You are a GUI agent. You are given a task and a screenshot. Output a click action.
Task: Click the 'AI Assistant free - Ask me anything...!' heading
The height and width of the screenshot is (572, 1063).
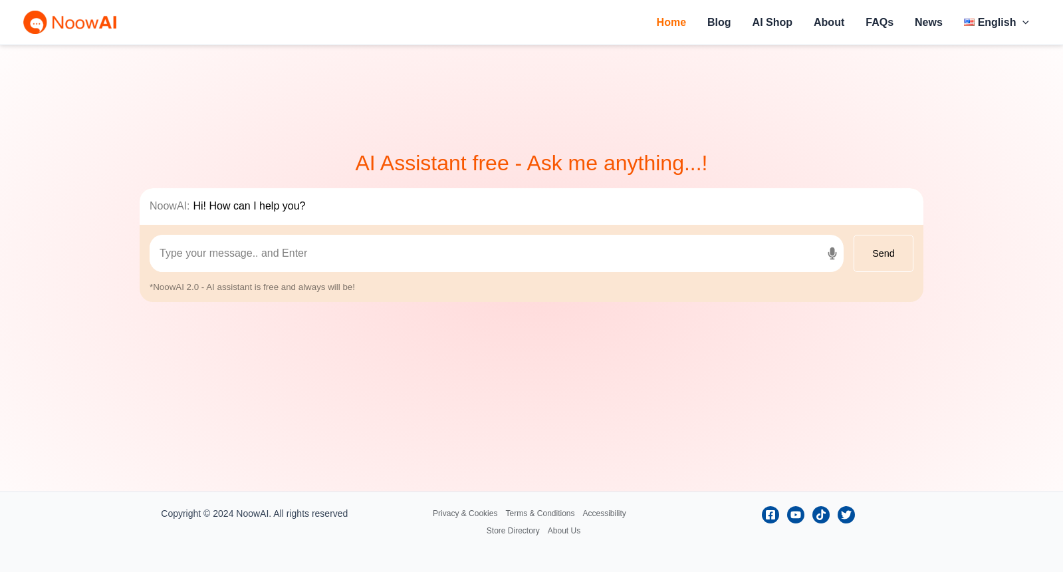[x=531, y=163]
